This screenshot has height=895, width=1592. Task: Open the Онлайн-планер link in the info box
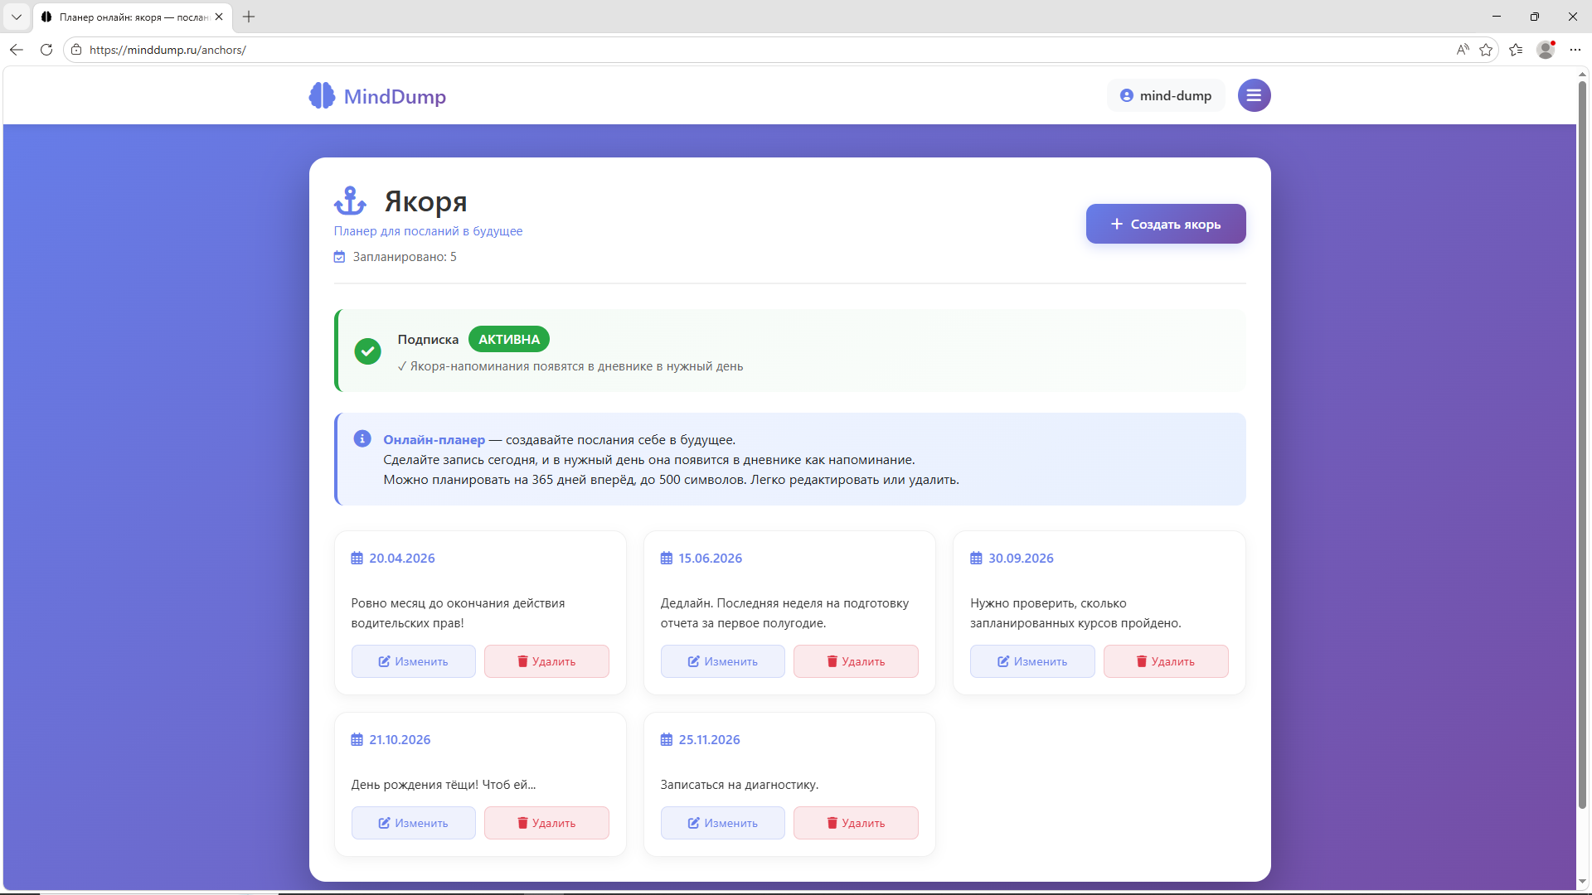(433, 439)
